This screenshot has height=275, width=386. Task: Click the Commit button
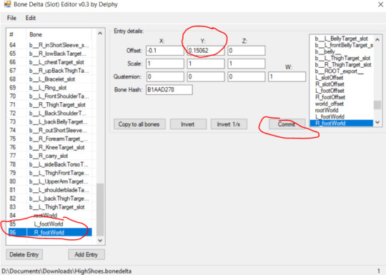pyautogui.click(x=287, y=124)
